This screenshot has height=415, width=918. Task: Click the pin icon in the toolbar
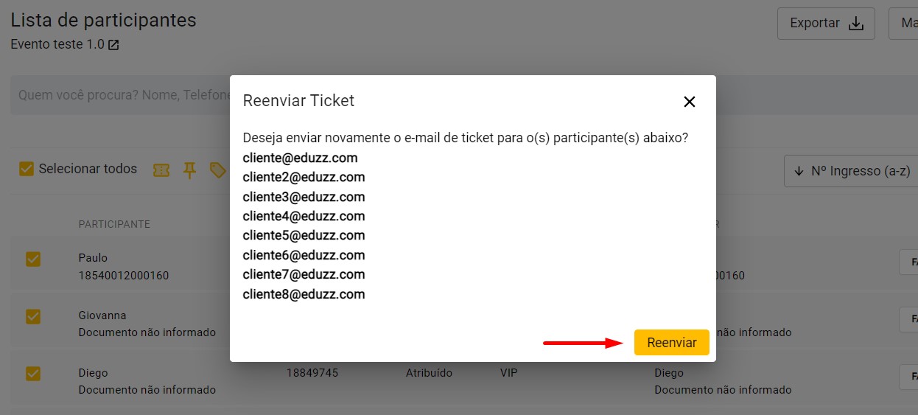(x=189, y=170)
